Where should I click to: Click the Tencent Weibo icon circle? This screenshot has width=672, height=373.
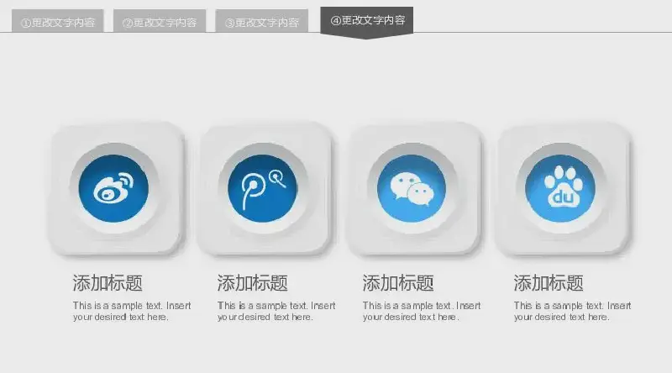pyautogui.click(x=262, y=189)
